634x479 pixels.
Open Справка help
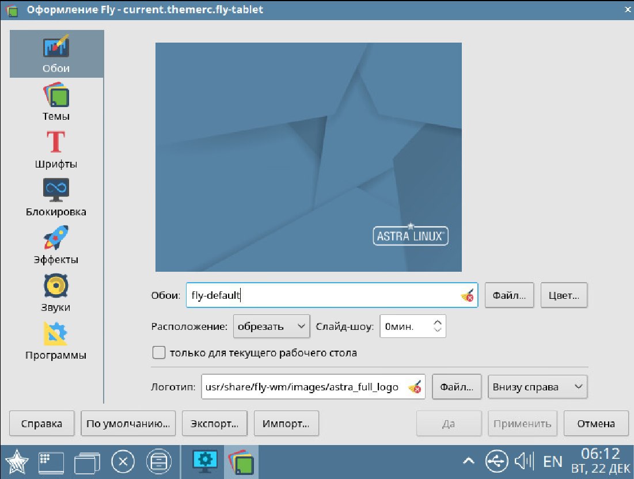pyautogui.click(x=41, y=423)
